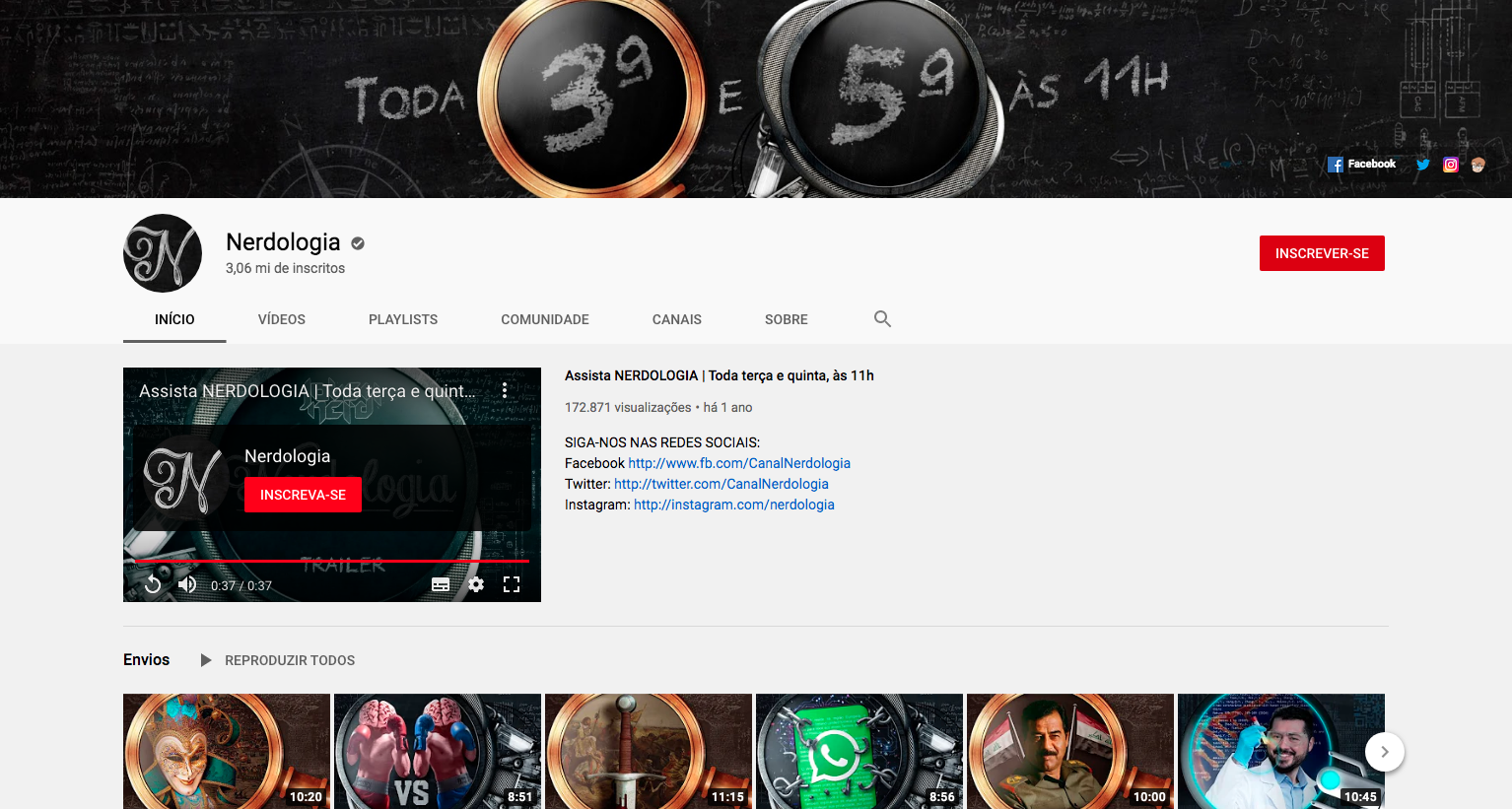Image resolution: width=1512 pixels, height=809 pixels.
Task: Go to the CANAIS tab
Action: [677, 319]
